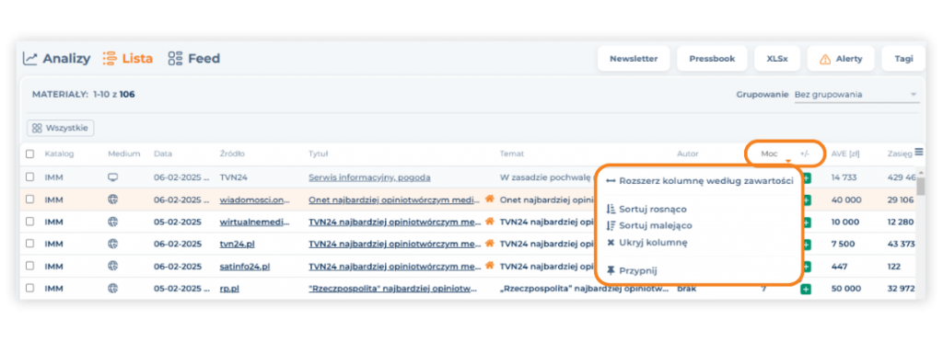This screenshot has height=342, width=943.
Task: Check the rp.pl row checkbox
Action: pos(30,288)
